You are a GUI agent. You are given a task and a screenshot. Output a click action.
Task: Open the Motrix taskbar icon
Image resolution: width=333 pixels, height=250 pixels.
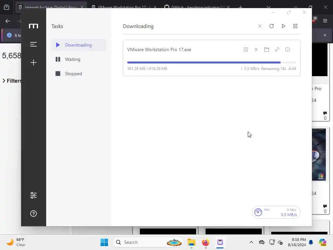(x=220, y=242)
